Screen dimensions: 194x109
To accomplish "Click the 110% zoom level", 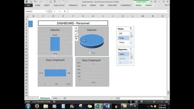I will 166,102.
